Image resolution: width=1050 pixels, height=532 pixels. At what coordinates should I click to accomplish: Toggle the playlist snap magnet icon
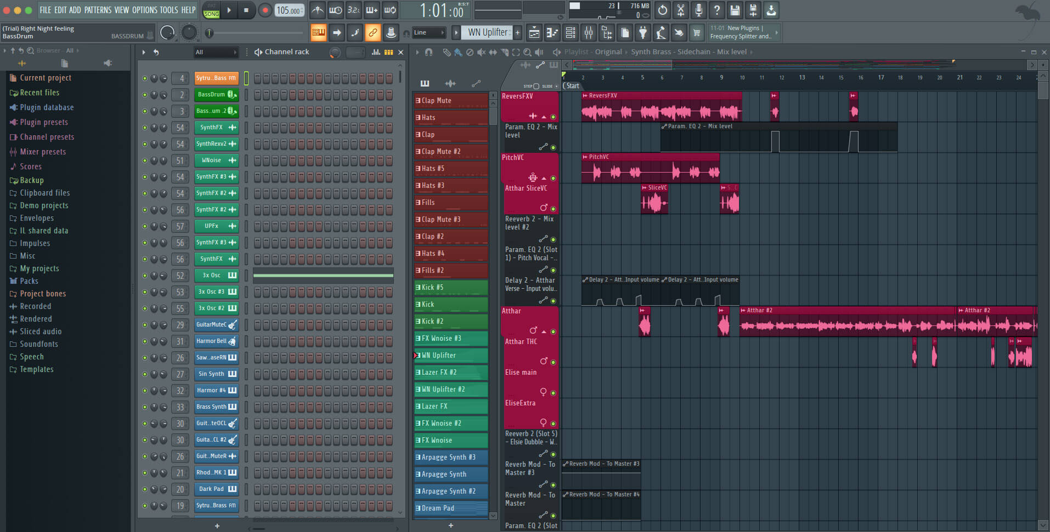coord(428,52)
